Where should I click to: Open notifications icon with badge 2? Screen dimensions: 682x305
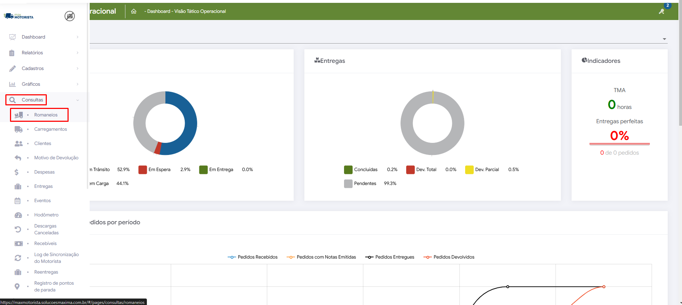662,11
